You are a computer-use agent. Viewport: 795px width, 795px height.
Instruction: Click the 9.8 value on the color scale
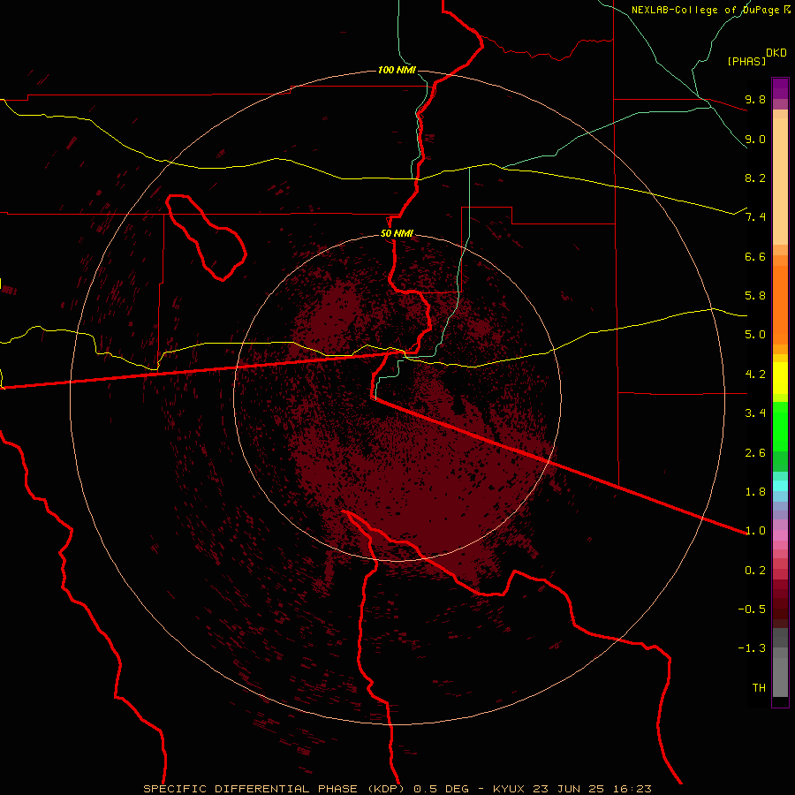[x=755, y=99]
